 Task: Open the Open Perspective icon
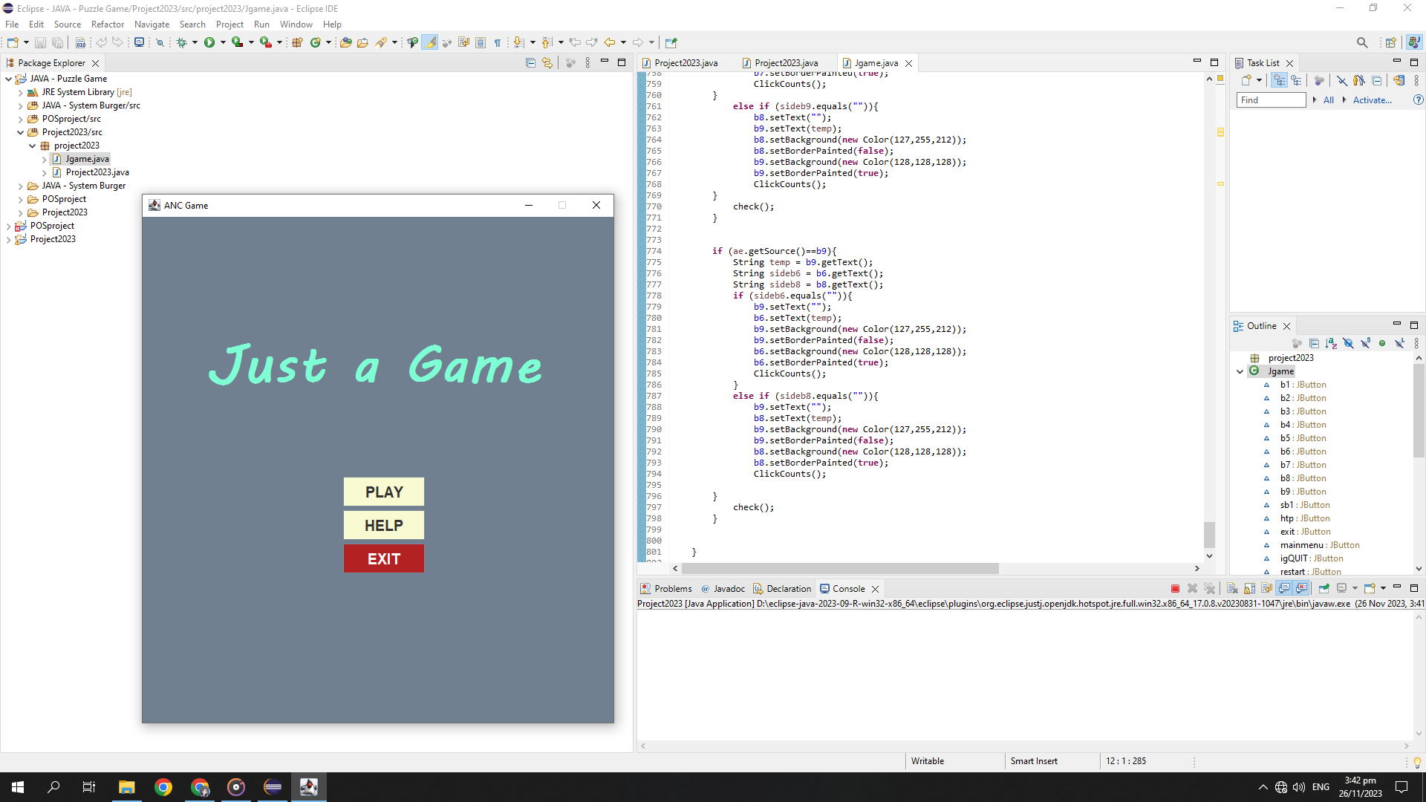point(1390,42)
